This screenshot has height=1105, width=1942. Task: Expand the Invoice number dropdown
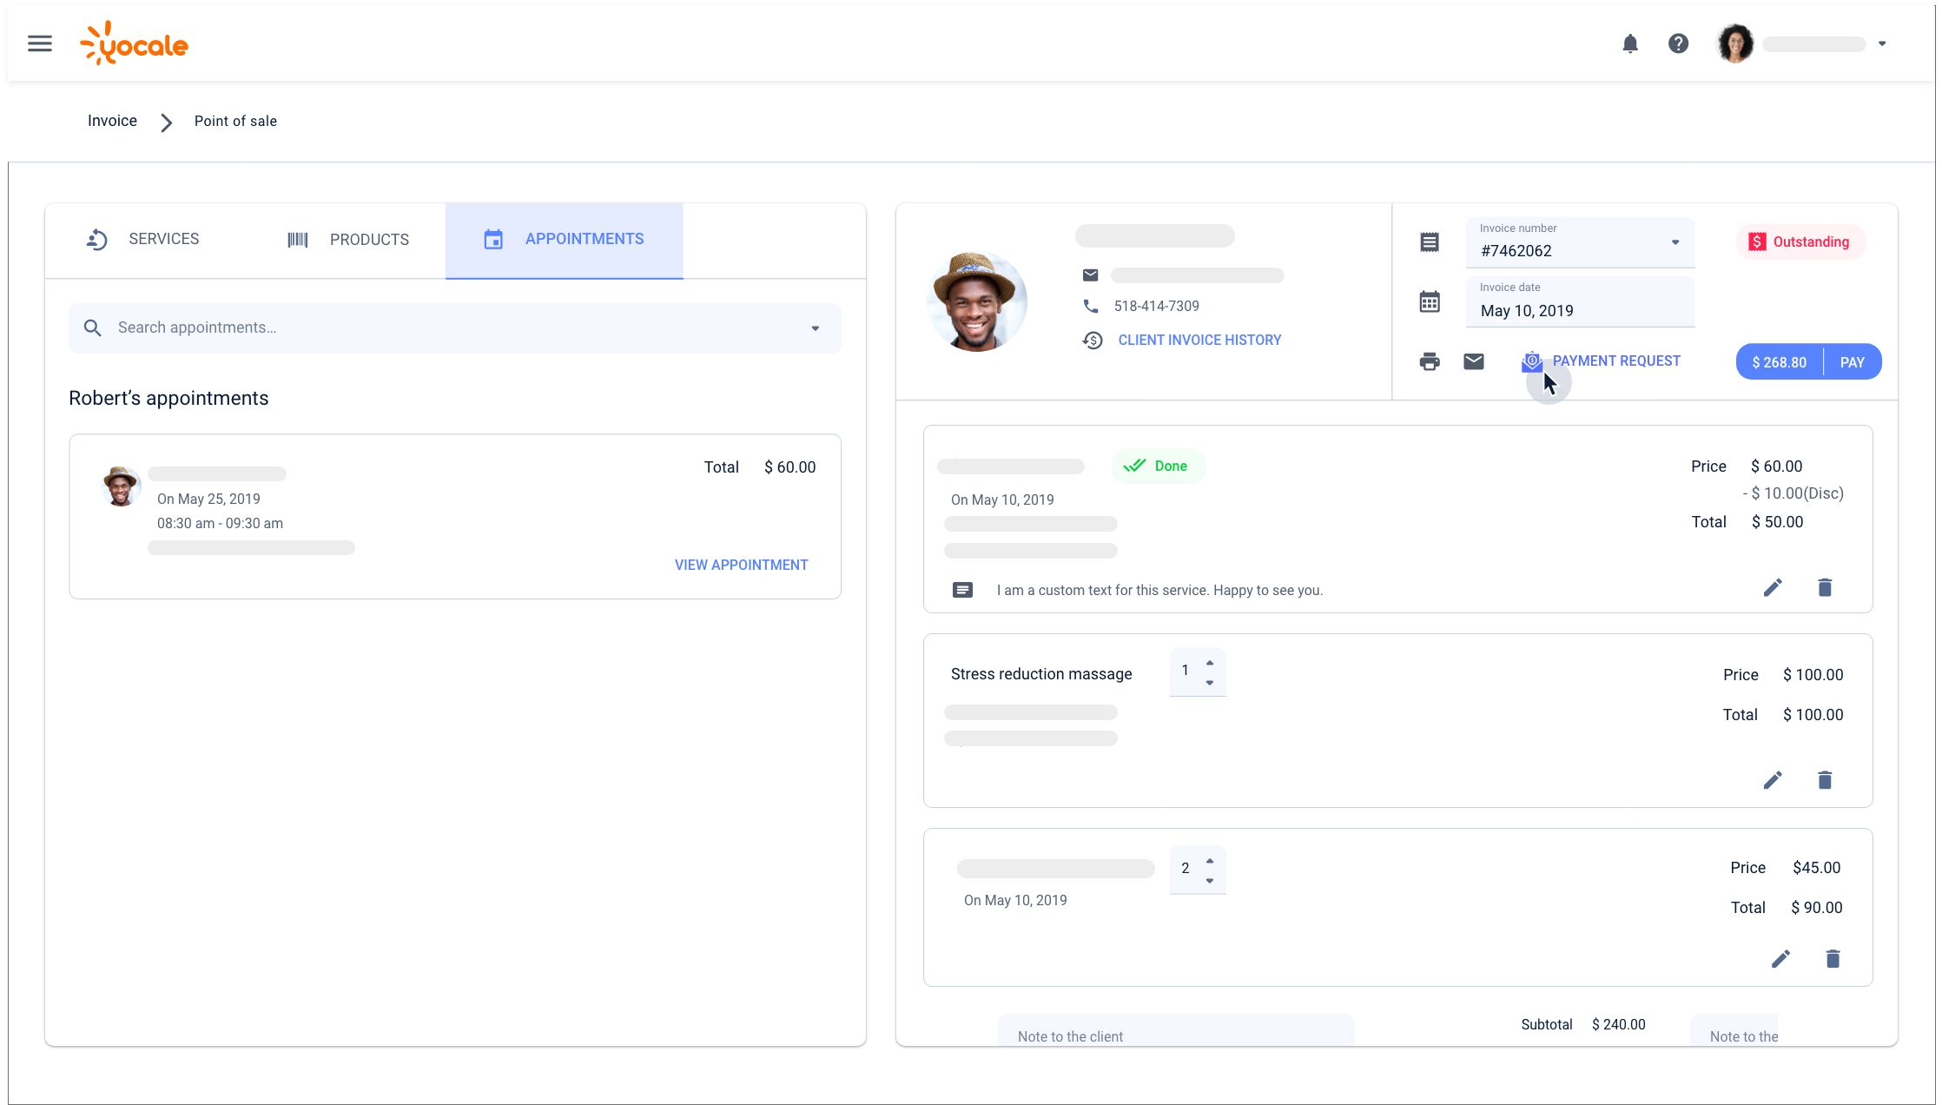[x=1675, y=242]
